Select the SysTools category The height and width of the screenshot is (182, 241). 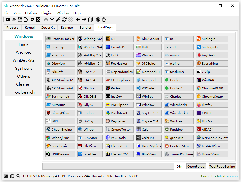pyautogui.click(x=24, y=68)
